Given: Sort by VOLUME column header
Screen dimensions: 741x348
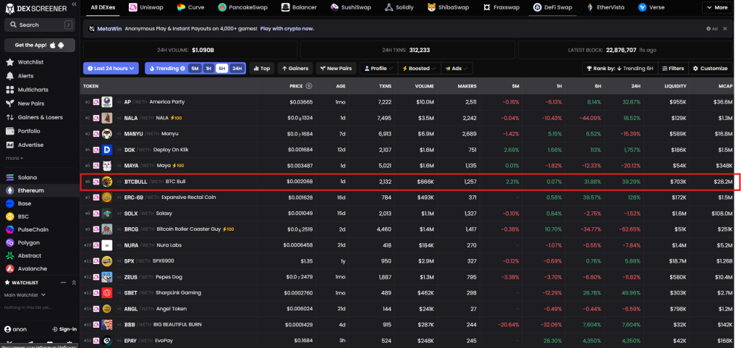Looking at the screenshot, I should [424, 86].
